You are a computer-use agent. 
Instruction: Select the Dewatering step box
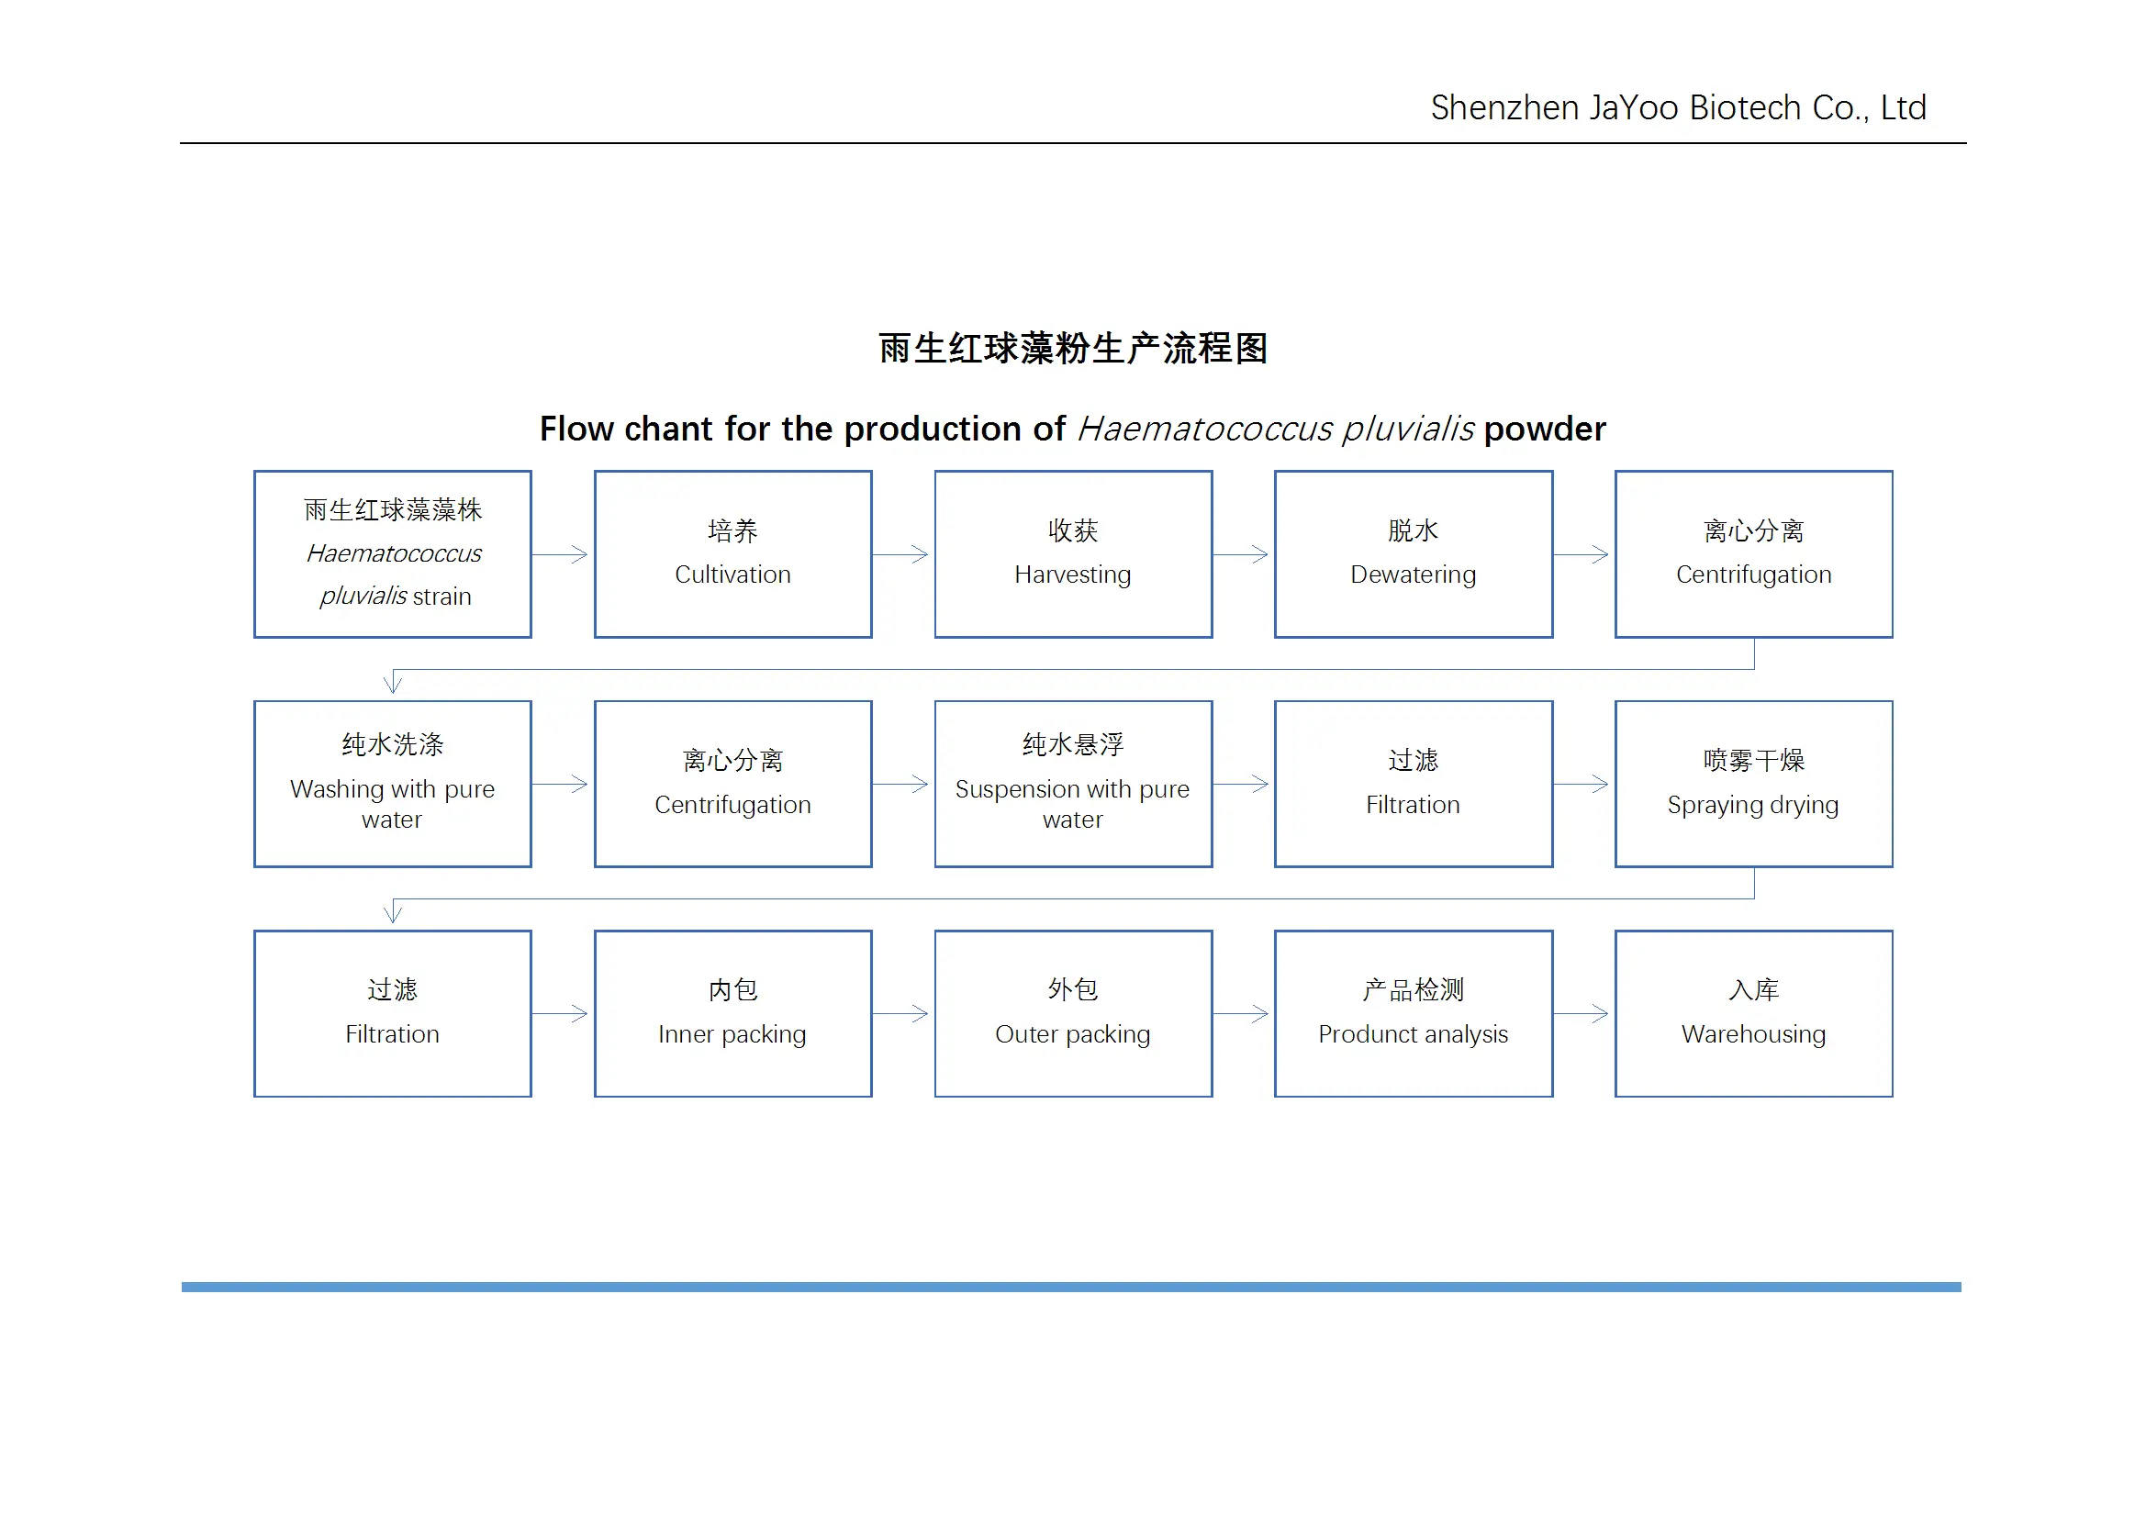click(1414, 554)
